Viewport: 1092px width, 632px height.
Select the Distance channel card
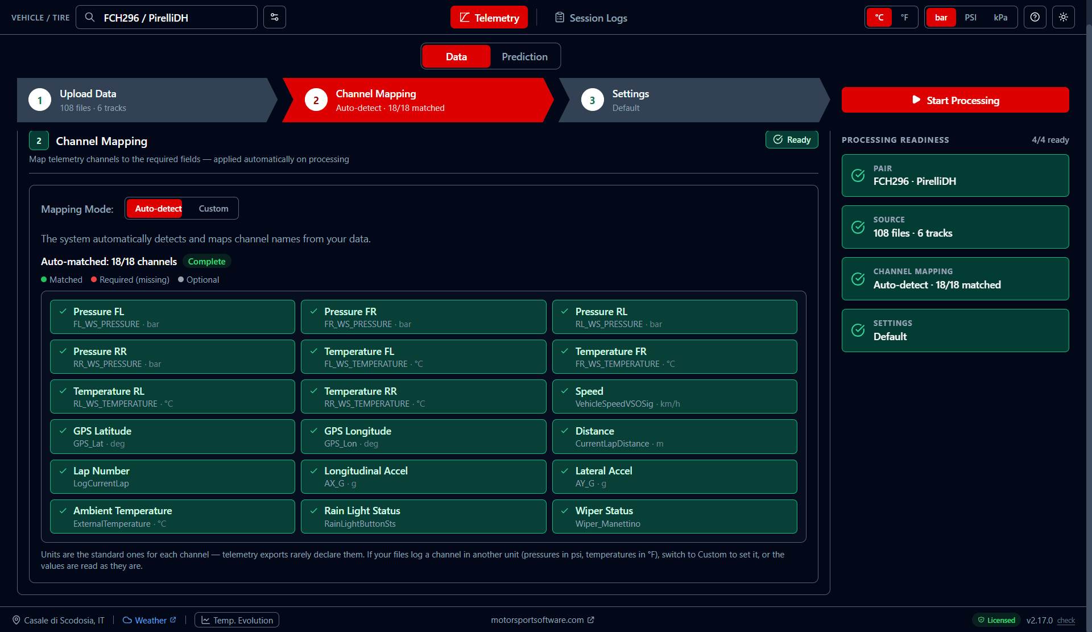pyautogui.click(x=675, y=436)
